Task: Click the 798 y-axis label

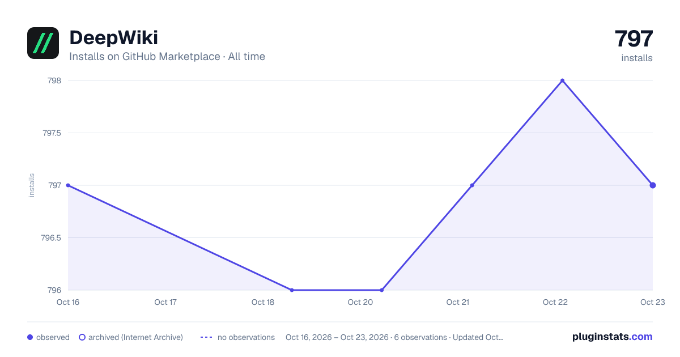Action: [x=54, y=80]
